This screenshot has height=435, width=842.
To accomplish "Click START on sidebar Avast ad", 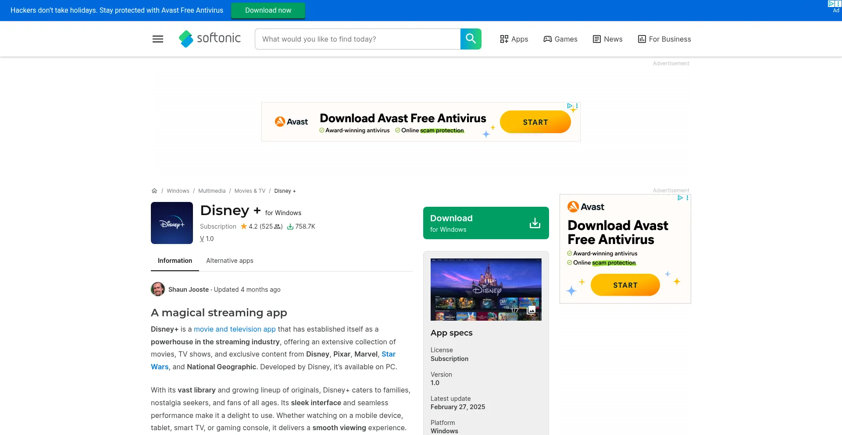I will [625, 285].
